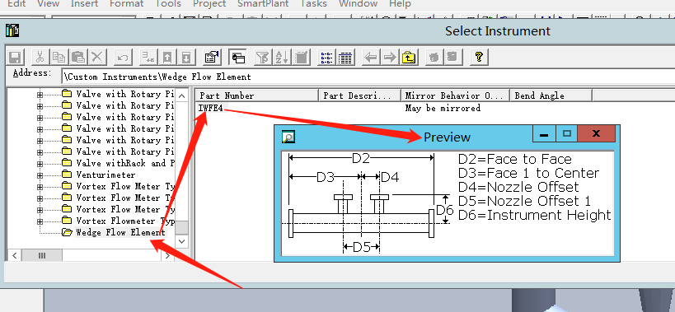This screenshot has height=312, width=675.
Task: Click the Forward arrow icon
Action: pyautogui.click(x=390, y=57)
